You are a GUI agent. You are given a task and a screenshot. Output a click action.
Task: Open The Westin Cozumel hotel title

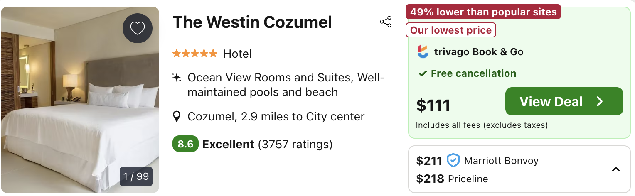[x=252, y=22]
